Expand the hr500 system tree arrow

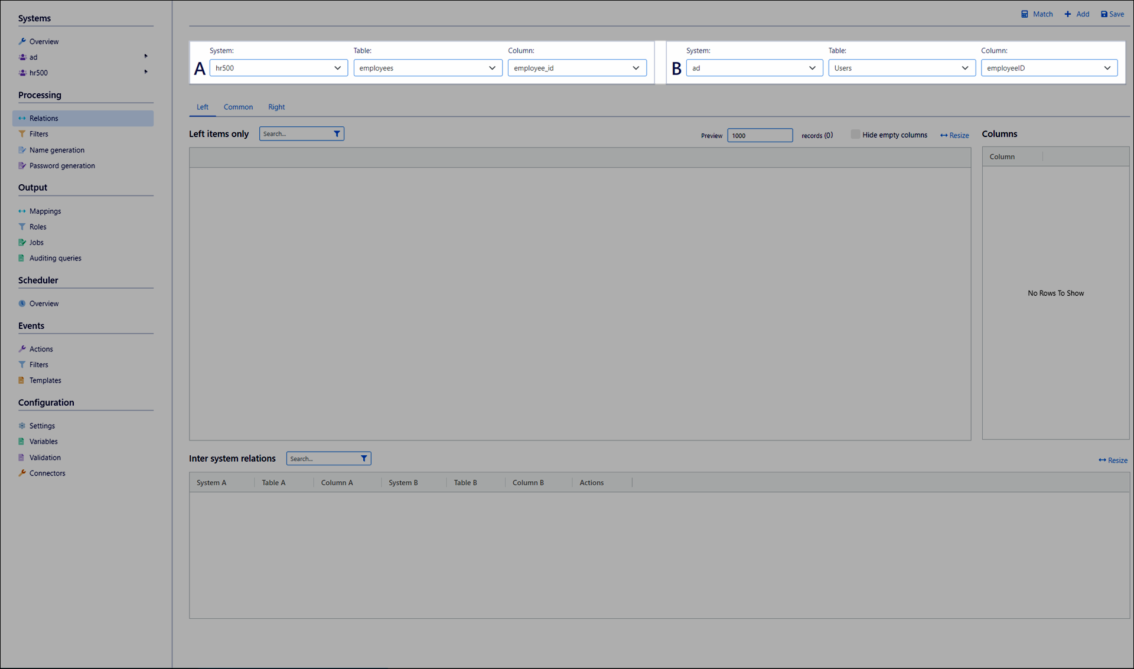click(146, 72)
